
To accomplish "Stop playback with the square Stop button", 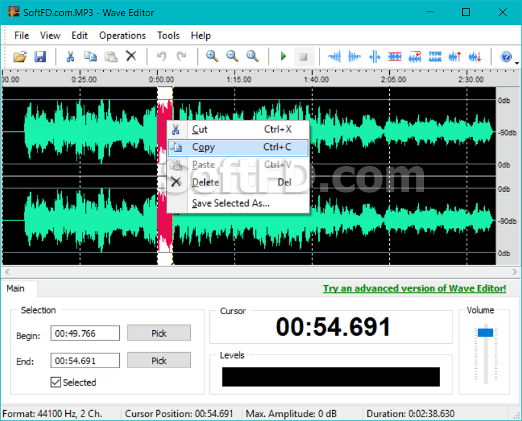I will [x=304, y=57].
